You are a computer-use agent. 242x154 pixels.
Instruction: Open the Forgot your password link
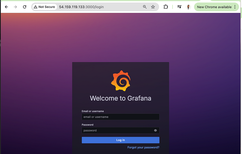143,147
